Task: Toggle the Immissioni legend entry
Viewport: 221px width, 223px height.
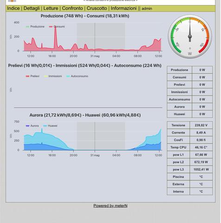Action: [x=53, y=76]
